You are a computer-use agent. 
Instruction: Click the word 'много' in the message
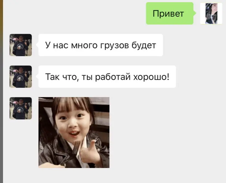(84, 46)
